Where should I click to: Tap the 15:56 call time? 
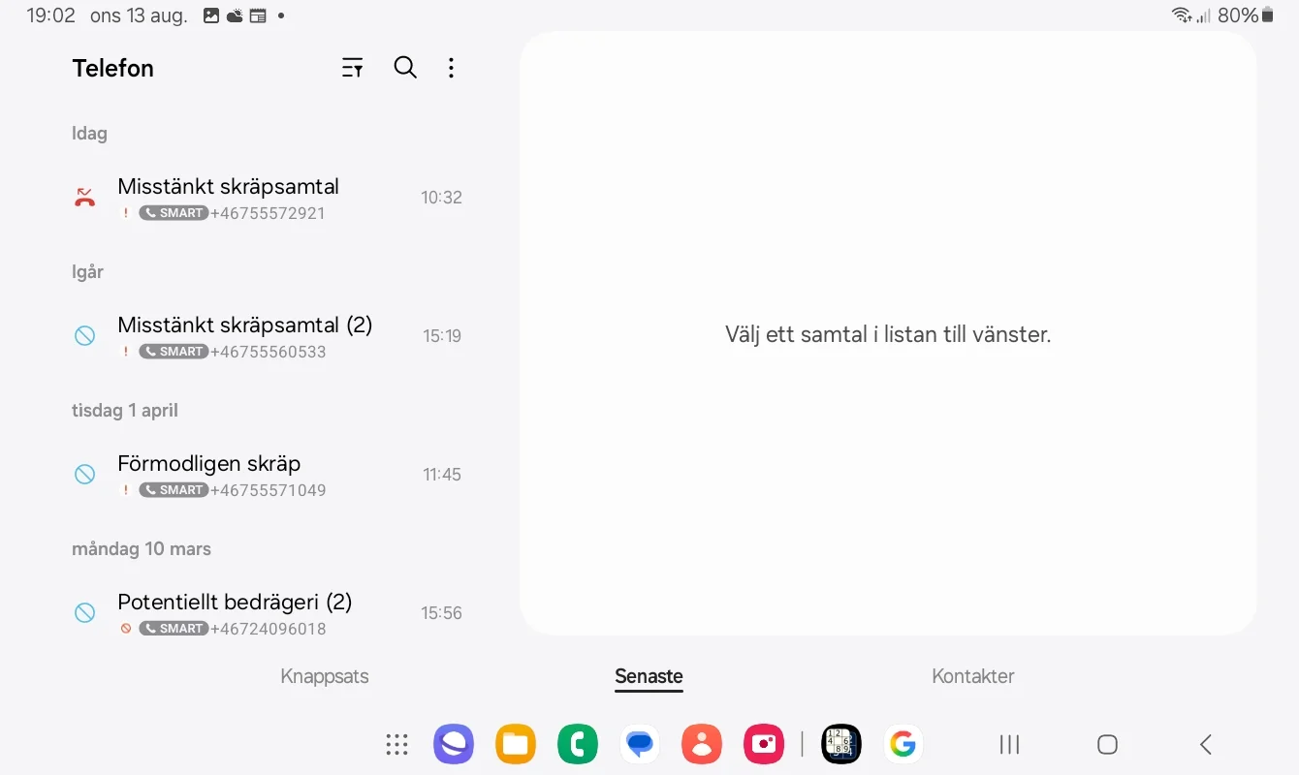click(x=441, y=613)
